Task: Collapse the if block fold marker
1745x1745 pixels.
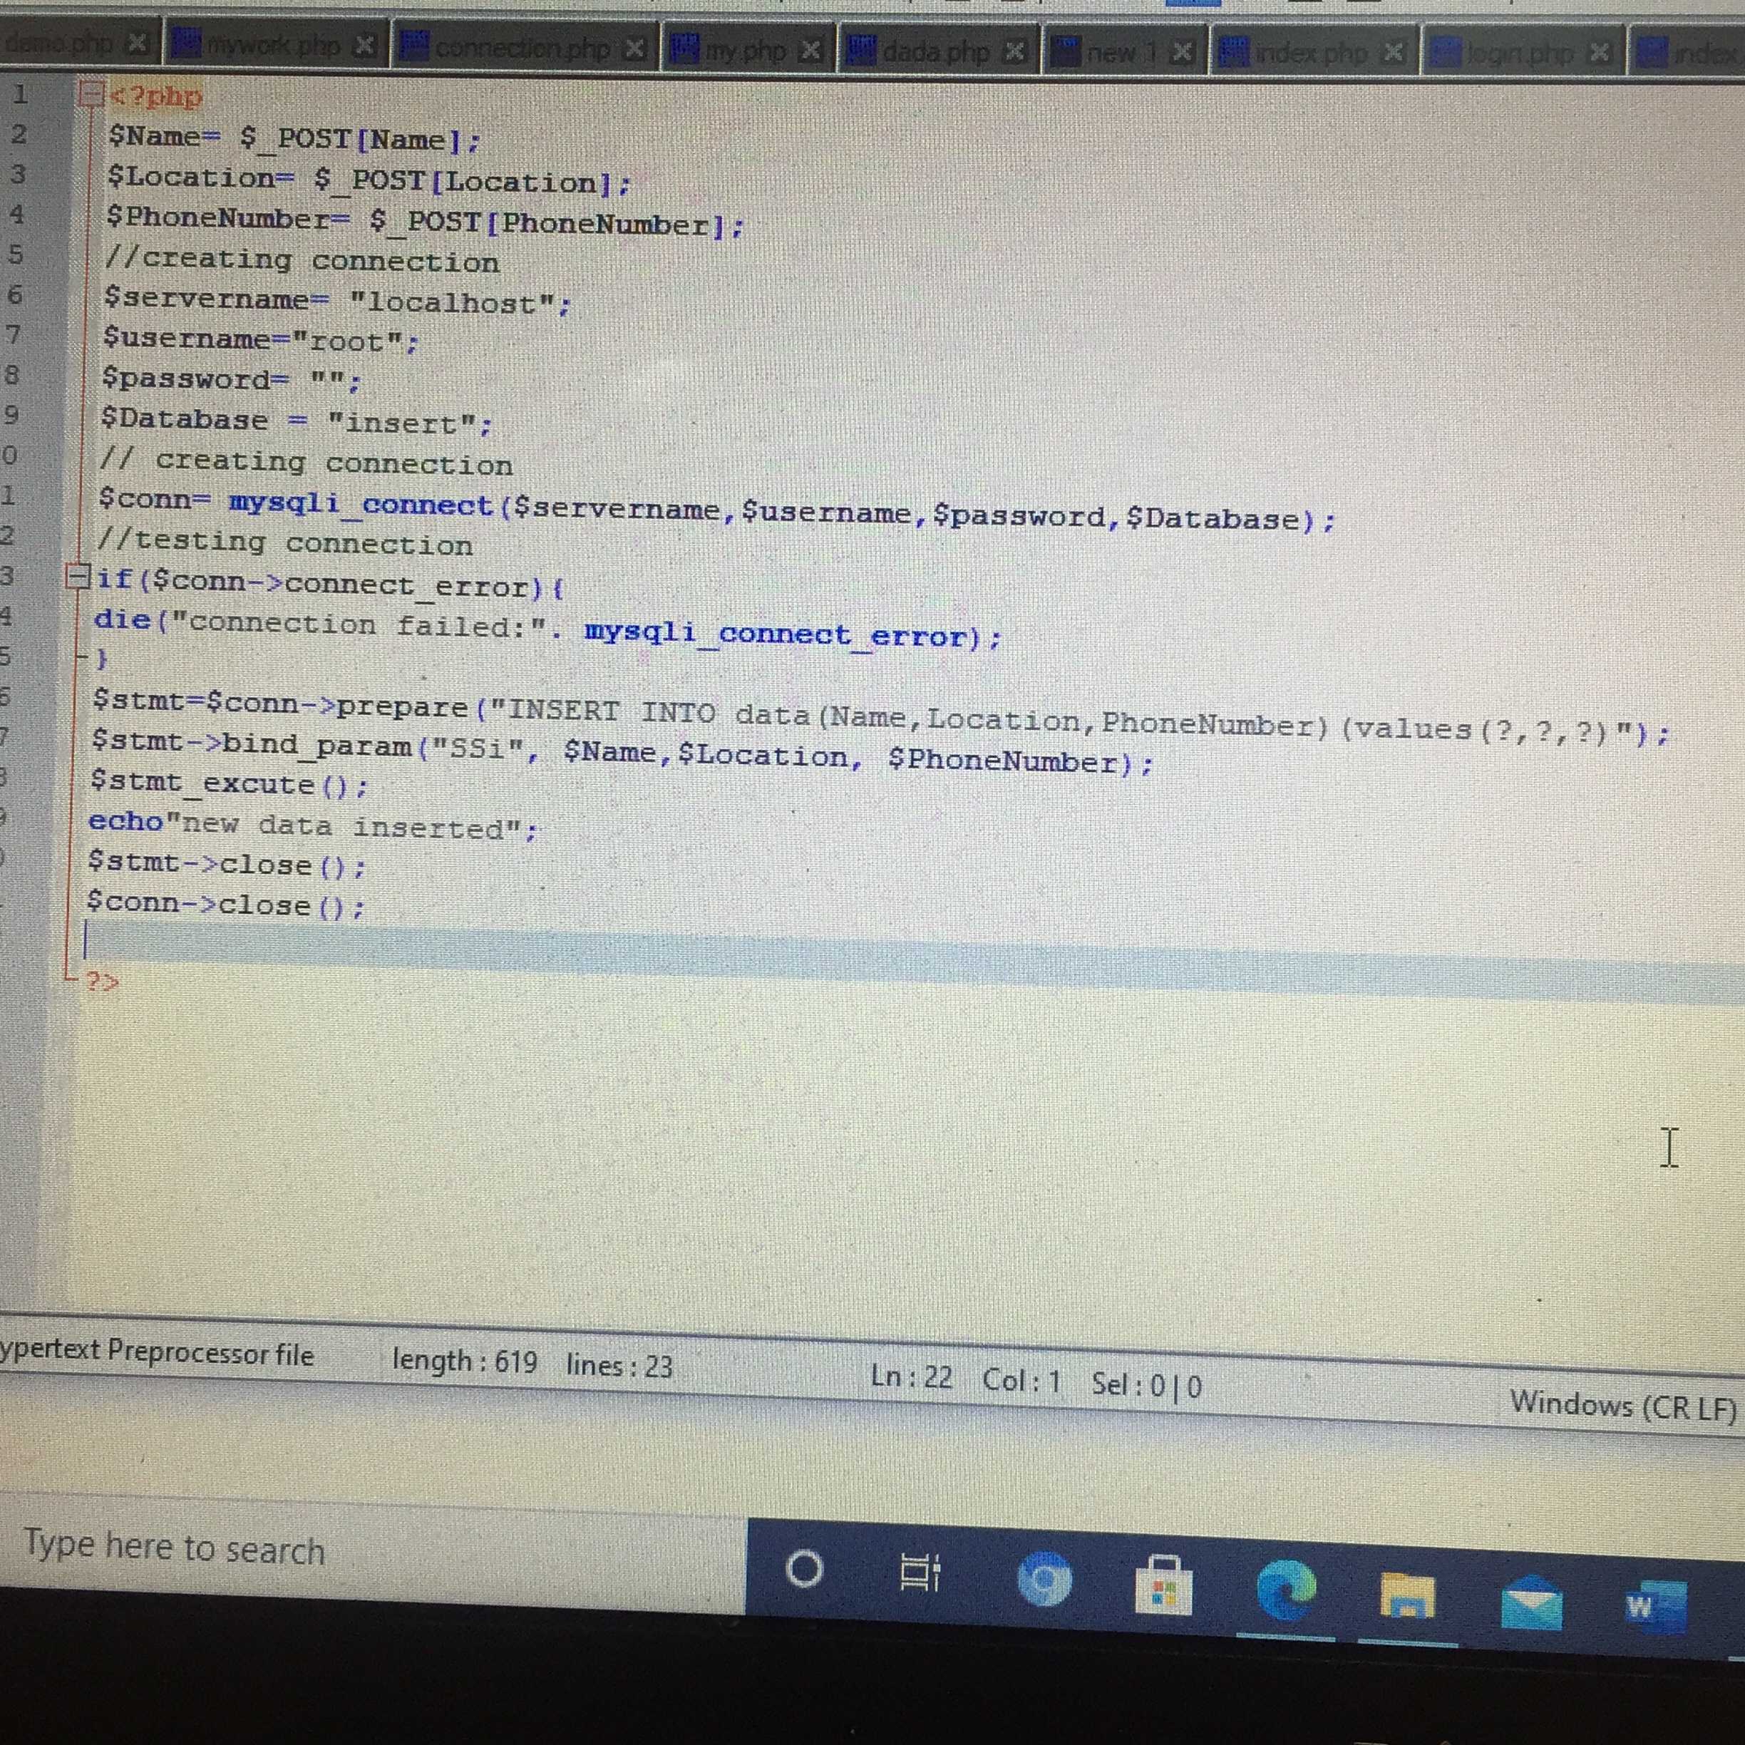Action: coord(78,575)
